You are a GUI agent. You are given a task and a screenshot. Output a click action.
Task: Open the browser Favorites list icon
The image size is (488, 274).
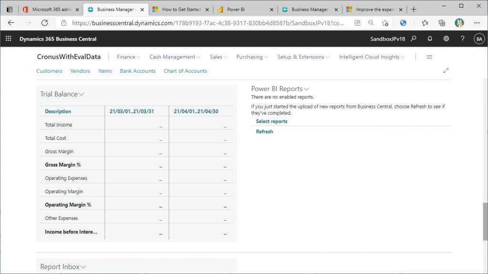click(425, 23)
